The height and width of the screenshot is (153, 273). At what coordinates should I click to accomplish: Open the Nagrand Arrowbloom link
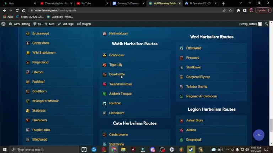pyautogui.click(x=202, y=96)
